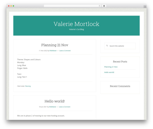The height and width of the screenshot is (129, 153).
Task: Click the round download icon beside address bar
Action: (x=104, y=6)
